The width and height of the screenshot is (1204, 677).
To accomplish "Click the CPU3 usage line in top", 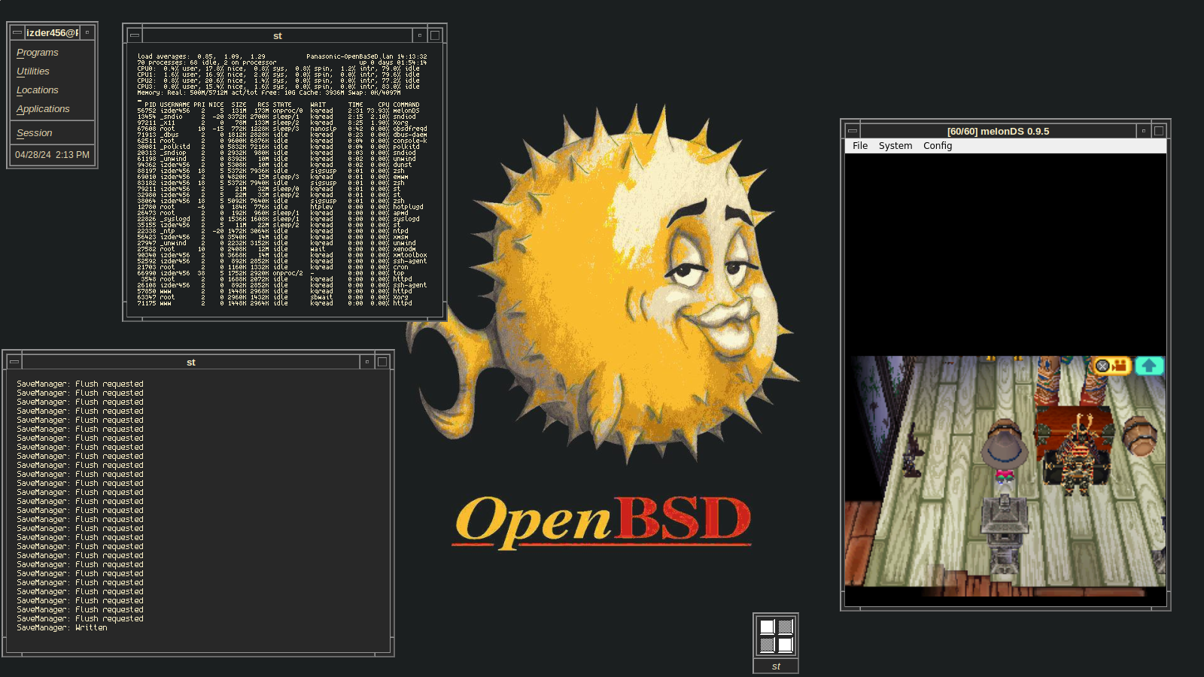I will (278, 87).
